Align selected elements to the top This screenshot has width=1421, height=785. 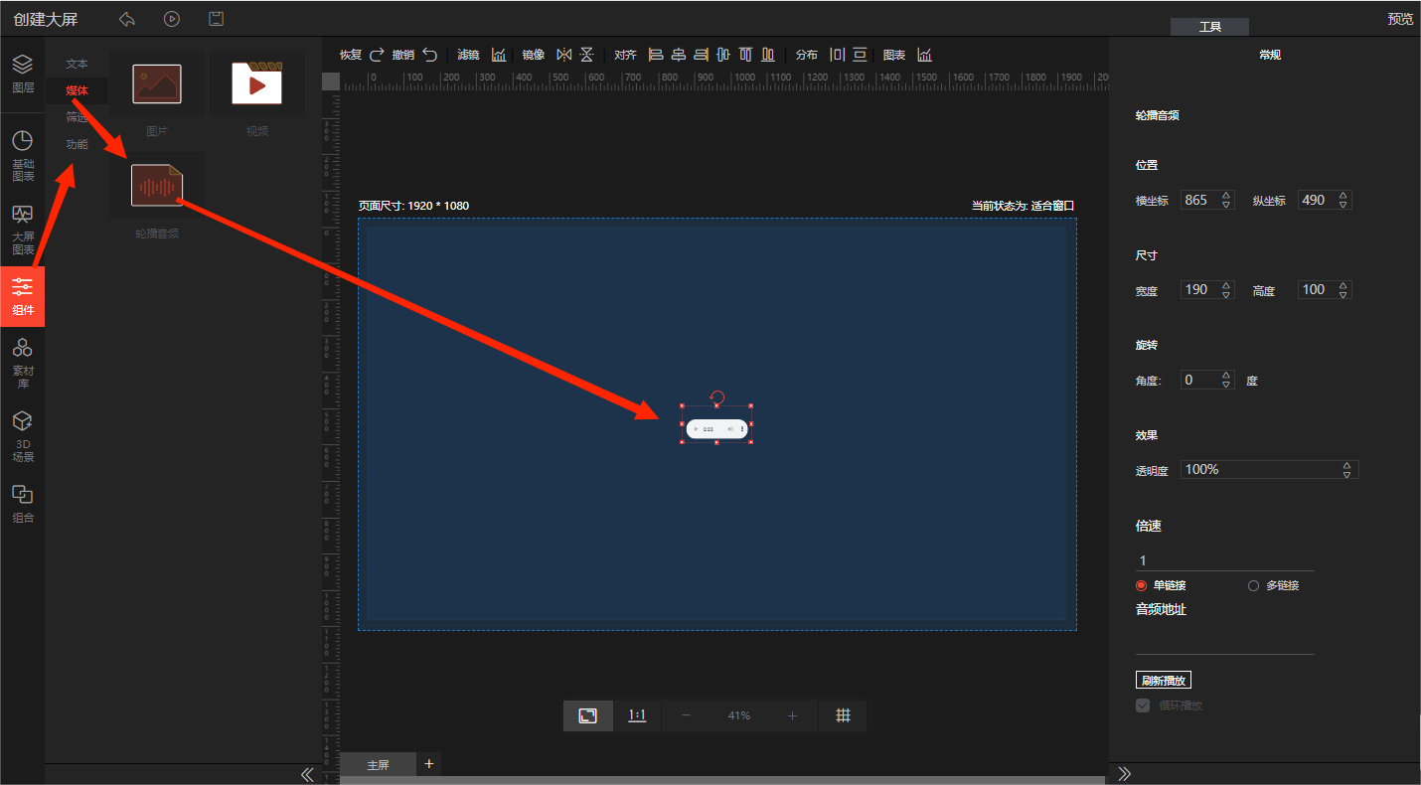pyautogui.click(x=746, y=55)
